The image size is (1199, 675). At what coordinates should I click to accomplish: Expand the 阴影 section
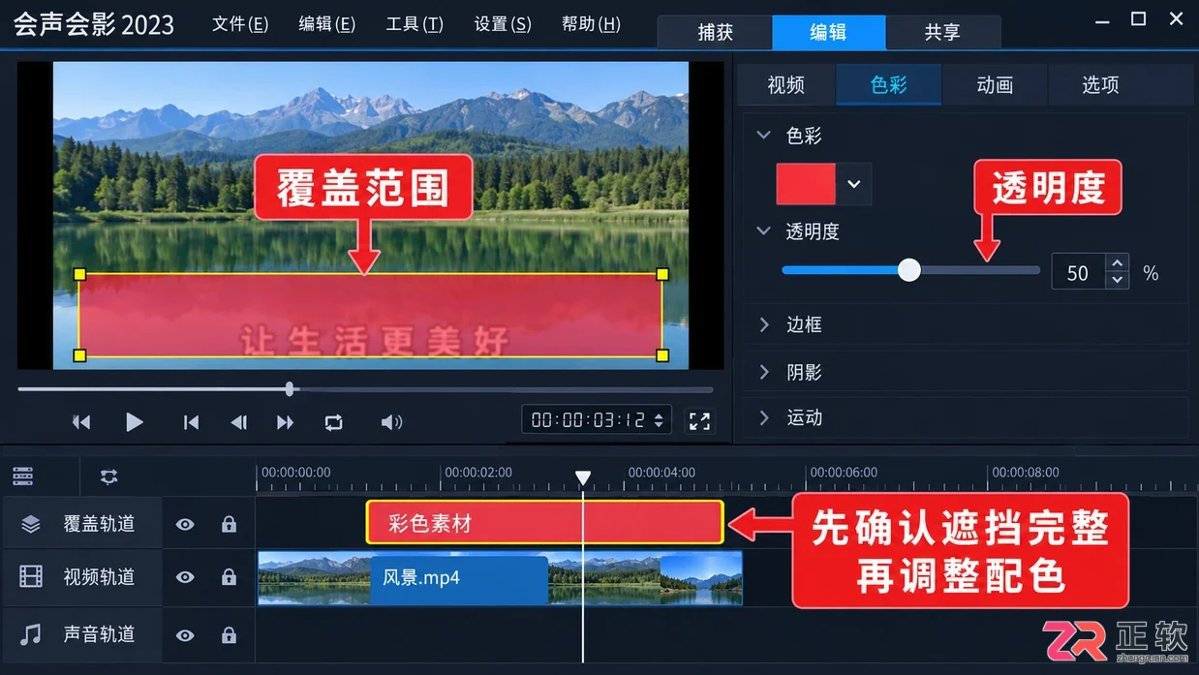(764, 372)
